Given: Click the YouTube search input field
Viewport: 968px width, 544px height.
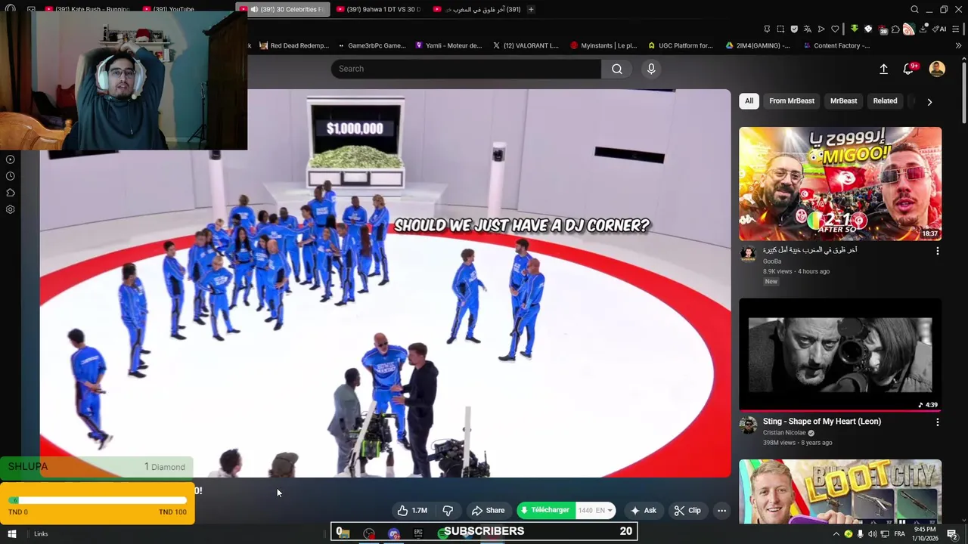Looking at the screenshot, I should click(466, 69).
